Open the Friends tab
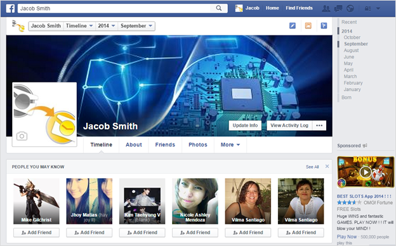Screen dimensions: 396x246 [x=165, y=145]
